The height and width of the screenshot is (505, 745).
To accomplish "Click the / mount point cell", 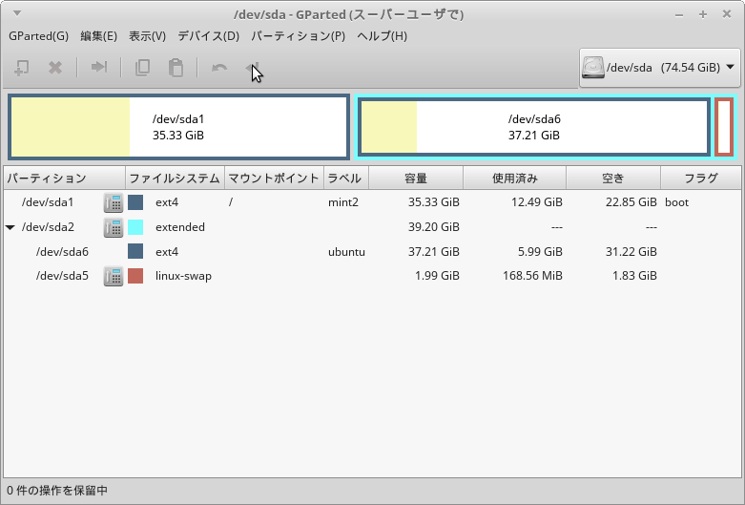I will [231, 202].
